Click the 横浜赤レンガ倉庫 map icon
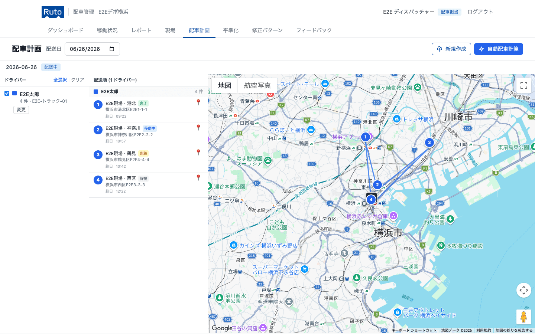535x334 pixels. (x=393, y=216)
